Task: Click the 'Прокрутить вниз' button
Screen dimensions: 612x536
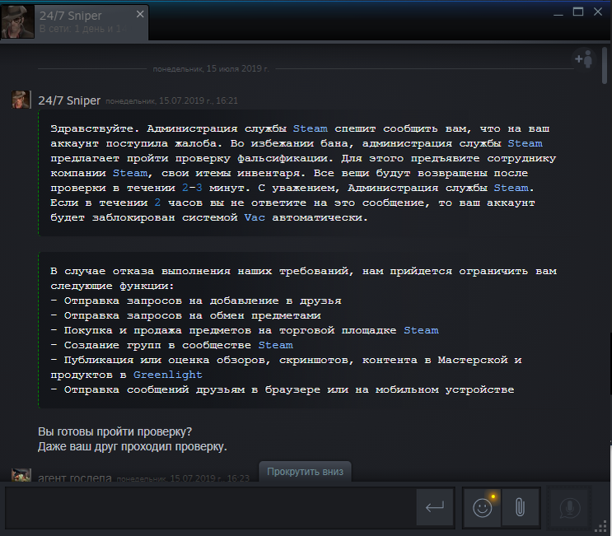Action: (x=306, y=472)
